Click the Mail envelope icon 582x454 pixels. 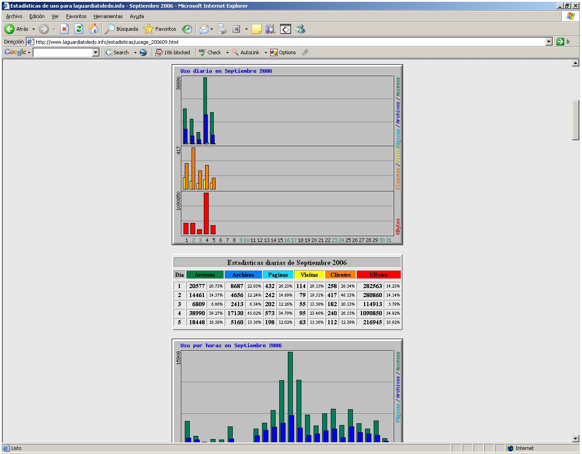point(204,29)
